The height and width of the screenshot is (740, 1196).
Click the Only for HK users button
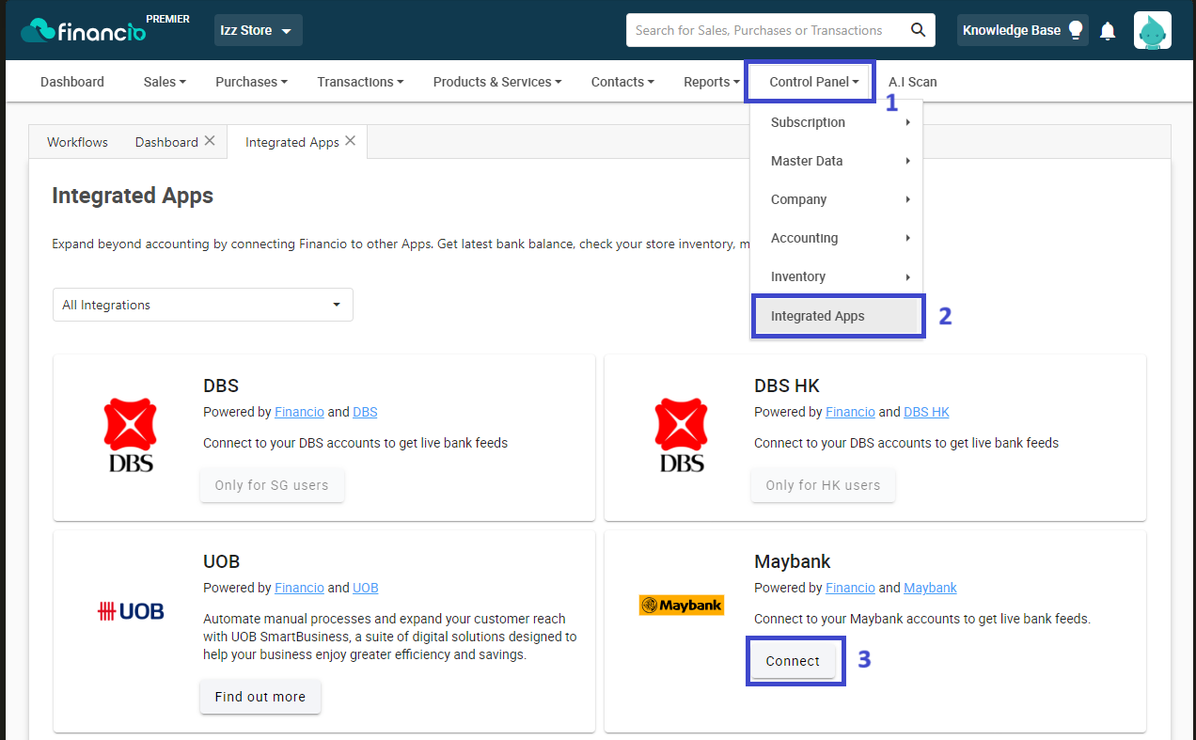point(823,485)
